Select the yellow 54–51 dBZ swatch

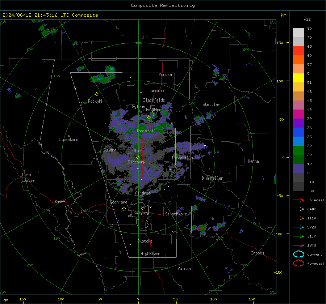298,78
